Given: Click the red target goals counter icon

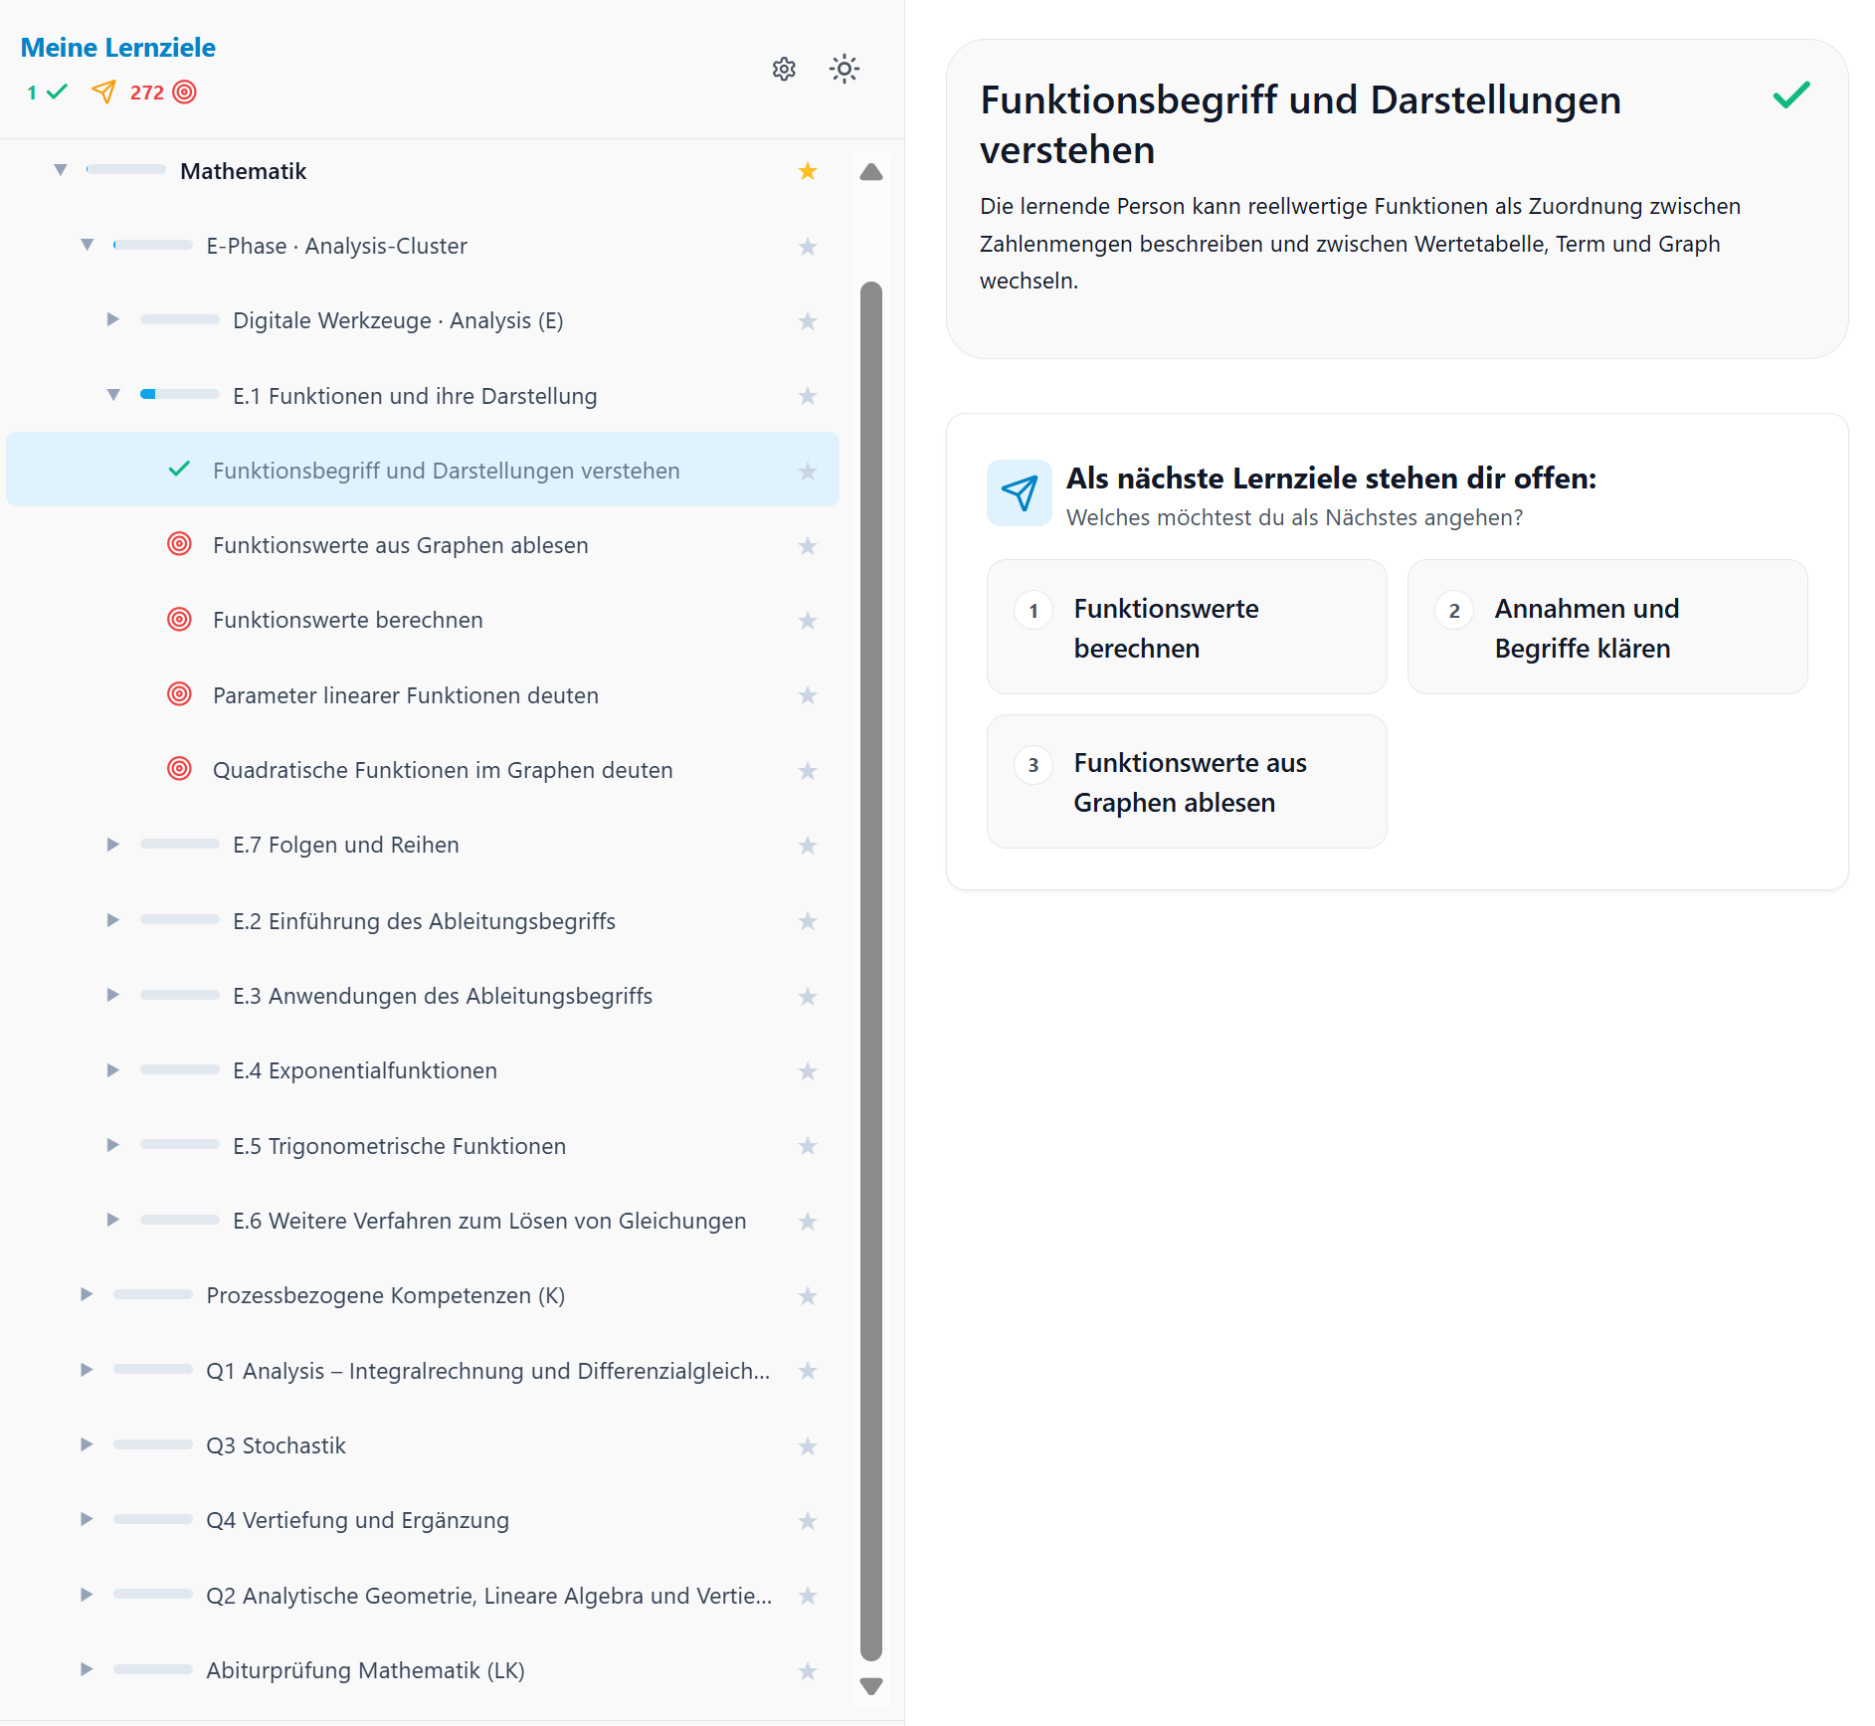Looking at the screenshot, I should (x=184, y=93).
